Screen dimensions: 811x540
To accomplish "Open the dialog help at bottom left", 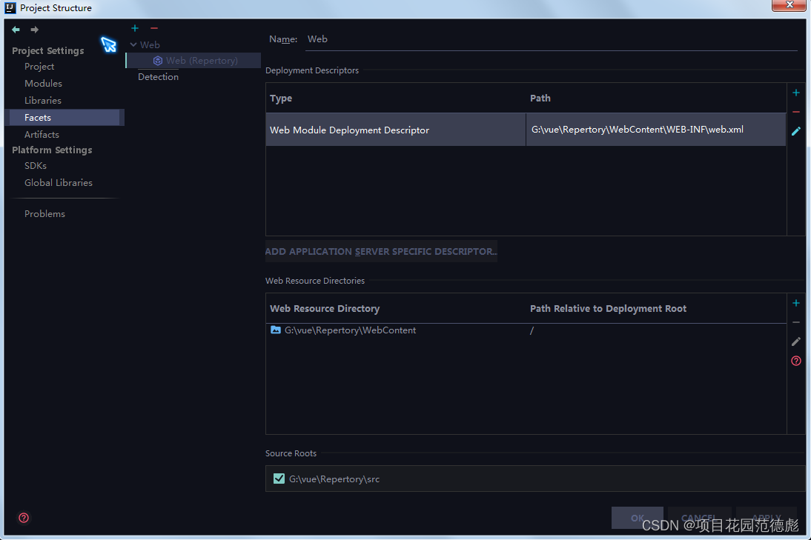I will coord(24,517).
